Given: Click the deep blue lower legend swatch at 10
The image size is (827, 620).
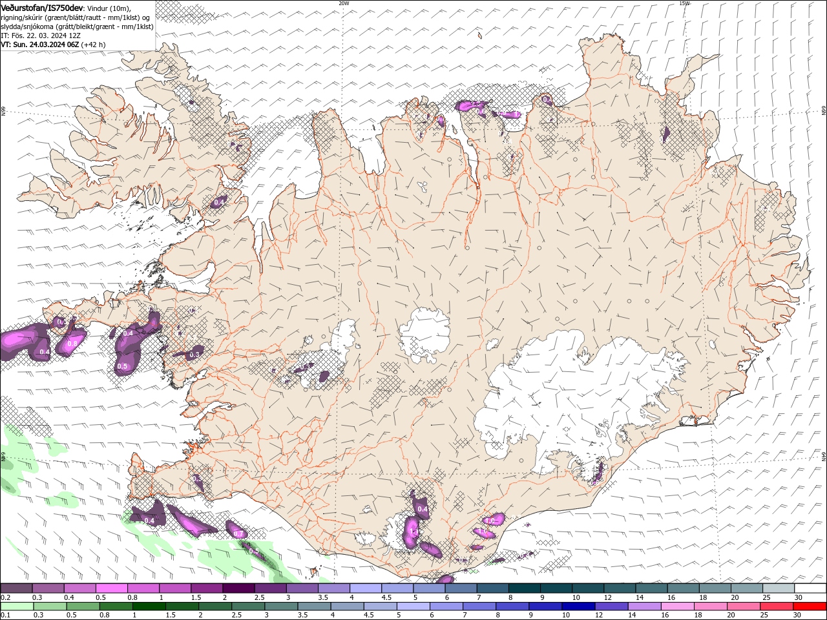Looking at the screenshot, I should point(578,606).
